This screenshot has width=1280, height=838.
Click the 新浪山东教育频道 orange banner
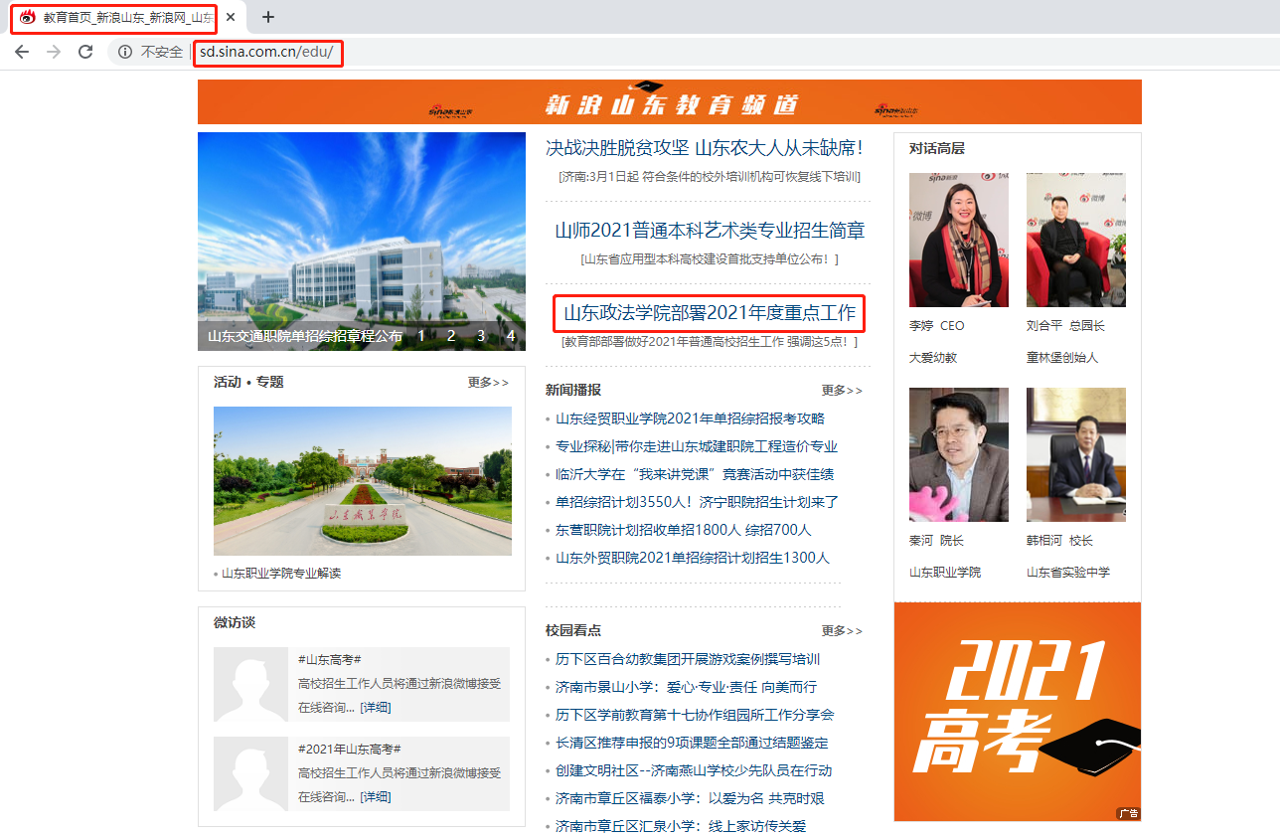click(669, 102)
